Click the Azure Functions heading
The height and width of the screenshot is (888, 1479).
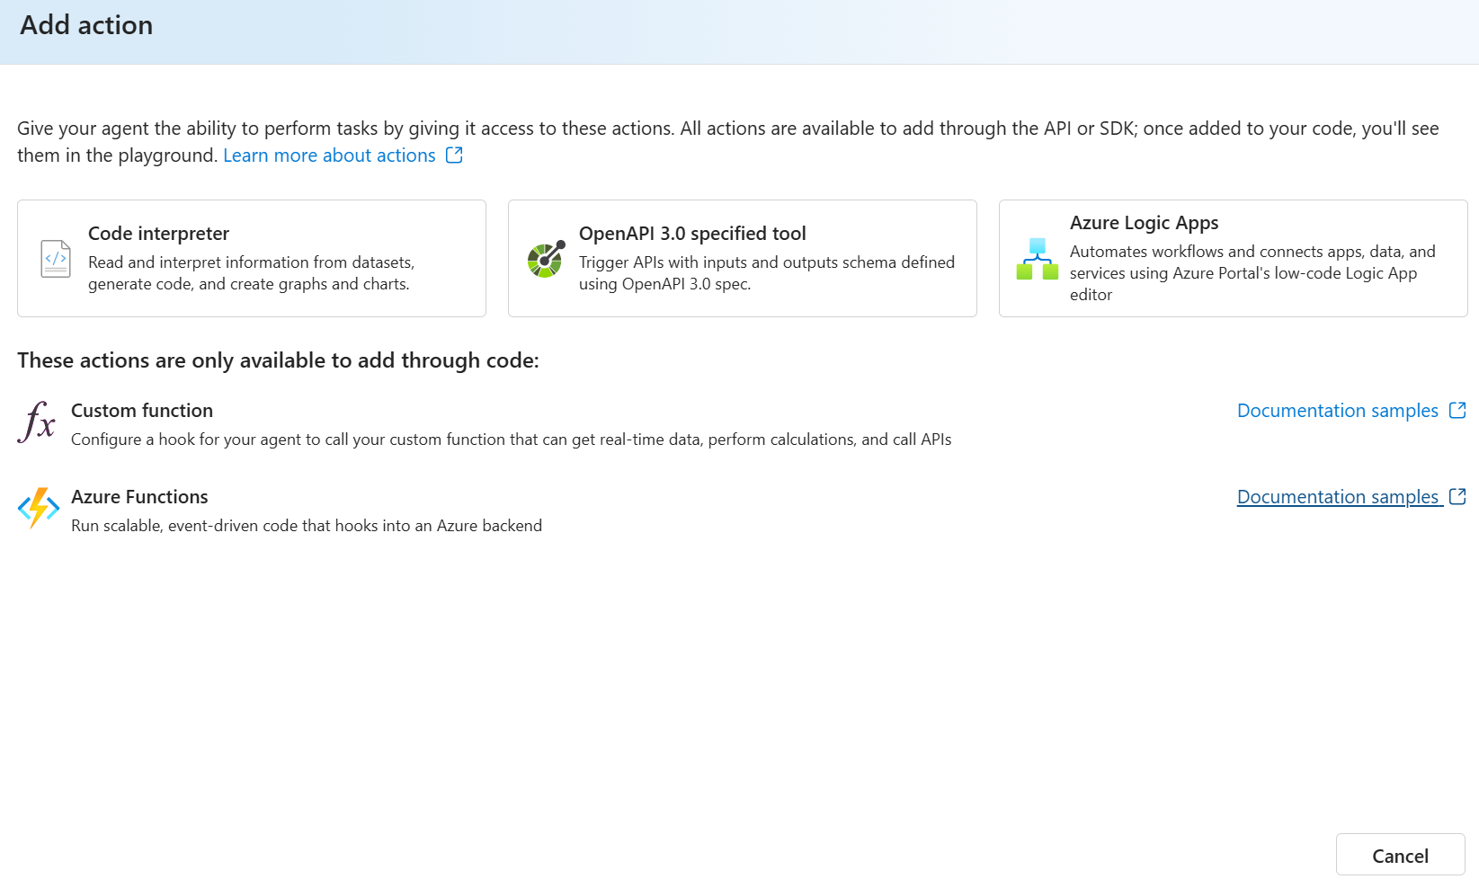pyautogui.click(x=139, y=497)
